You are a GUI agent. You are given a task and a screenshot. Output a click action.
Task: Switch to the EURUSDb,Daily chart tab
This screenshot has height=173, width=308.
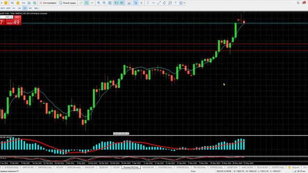click(12, 167)
